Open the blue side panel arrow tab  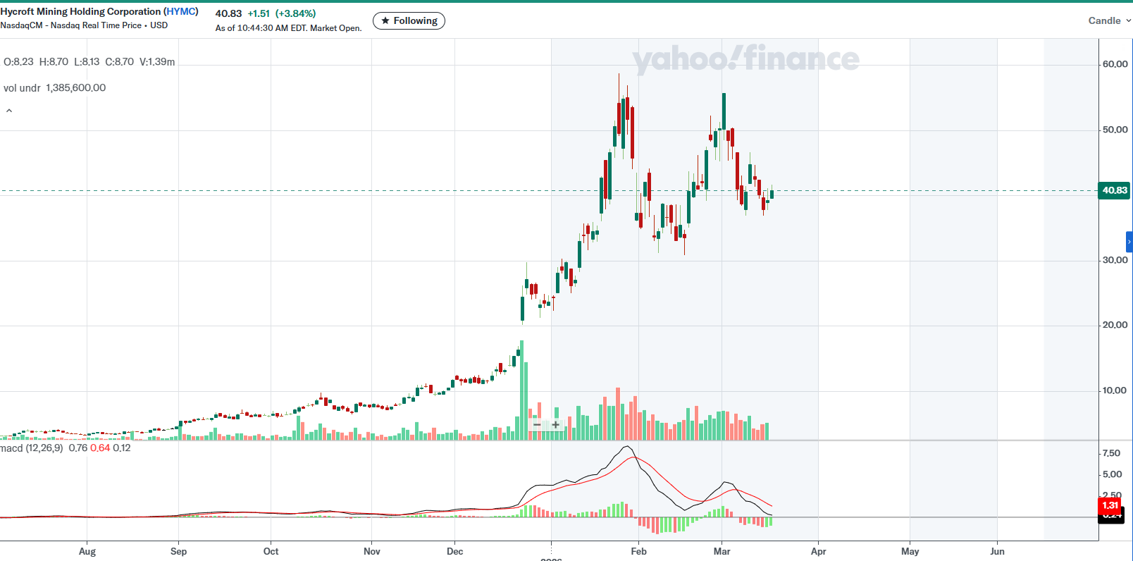[1129, 242]
